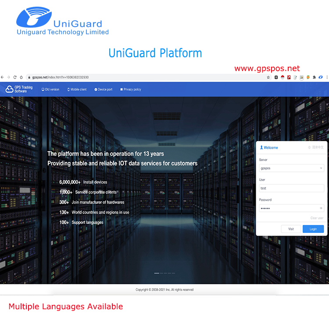Open the Mobile client menu item
Viewport: 329px width, 329px height.
77,89
